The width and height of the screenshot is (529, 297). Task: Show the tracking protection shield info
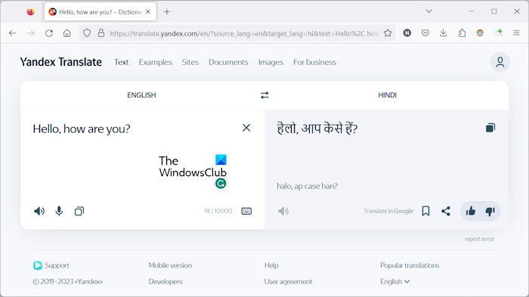point(87,33)
